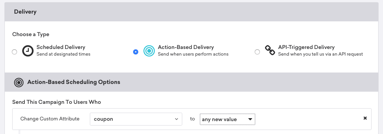383x134 pixels.
Task: Click the teal target icon for Action-Based Delivery
Action: 149,50
